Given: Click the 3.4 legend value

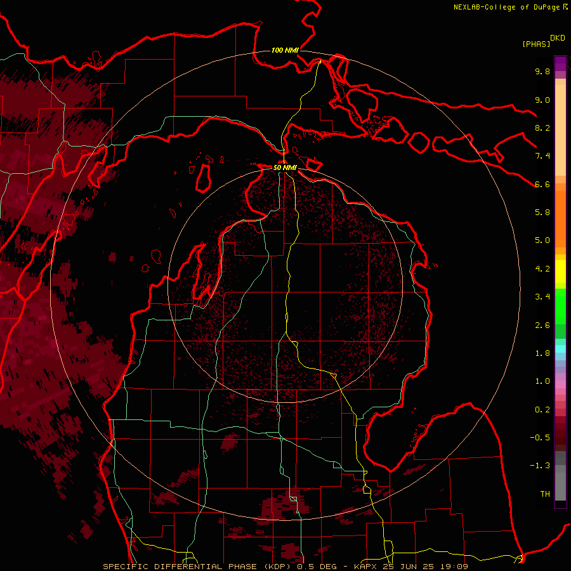Looking at the screenshot, I should point(542,297).
